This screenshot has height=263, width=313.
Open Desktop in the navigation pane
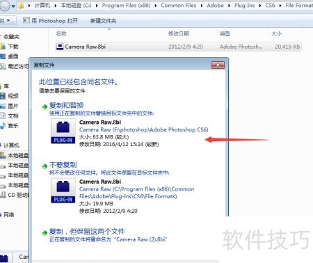tap(13, 56)
